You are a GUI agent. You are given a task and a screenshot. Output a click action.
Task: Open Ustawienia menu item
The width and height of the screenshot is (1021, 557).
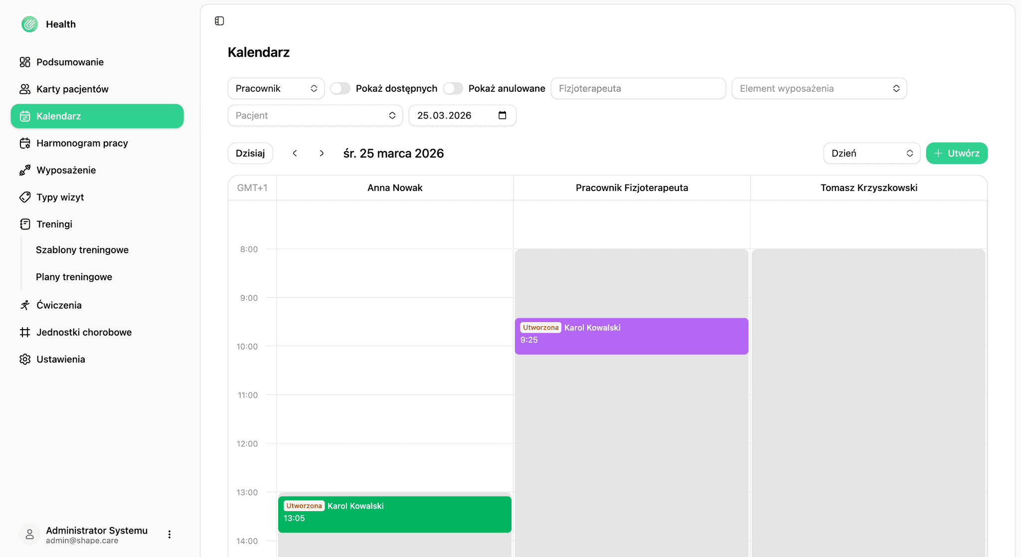(97, 359)
